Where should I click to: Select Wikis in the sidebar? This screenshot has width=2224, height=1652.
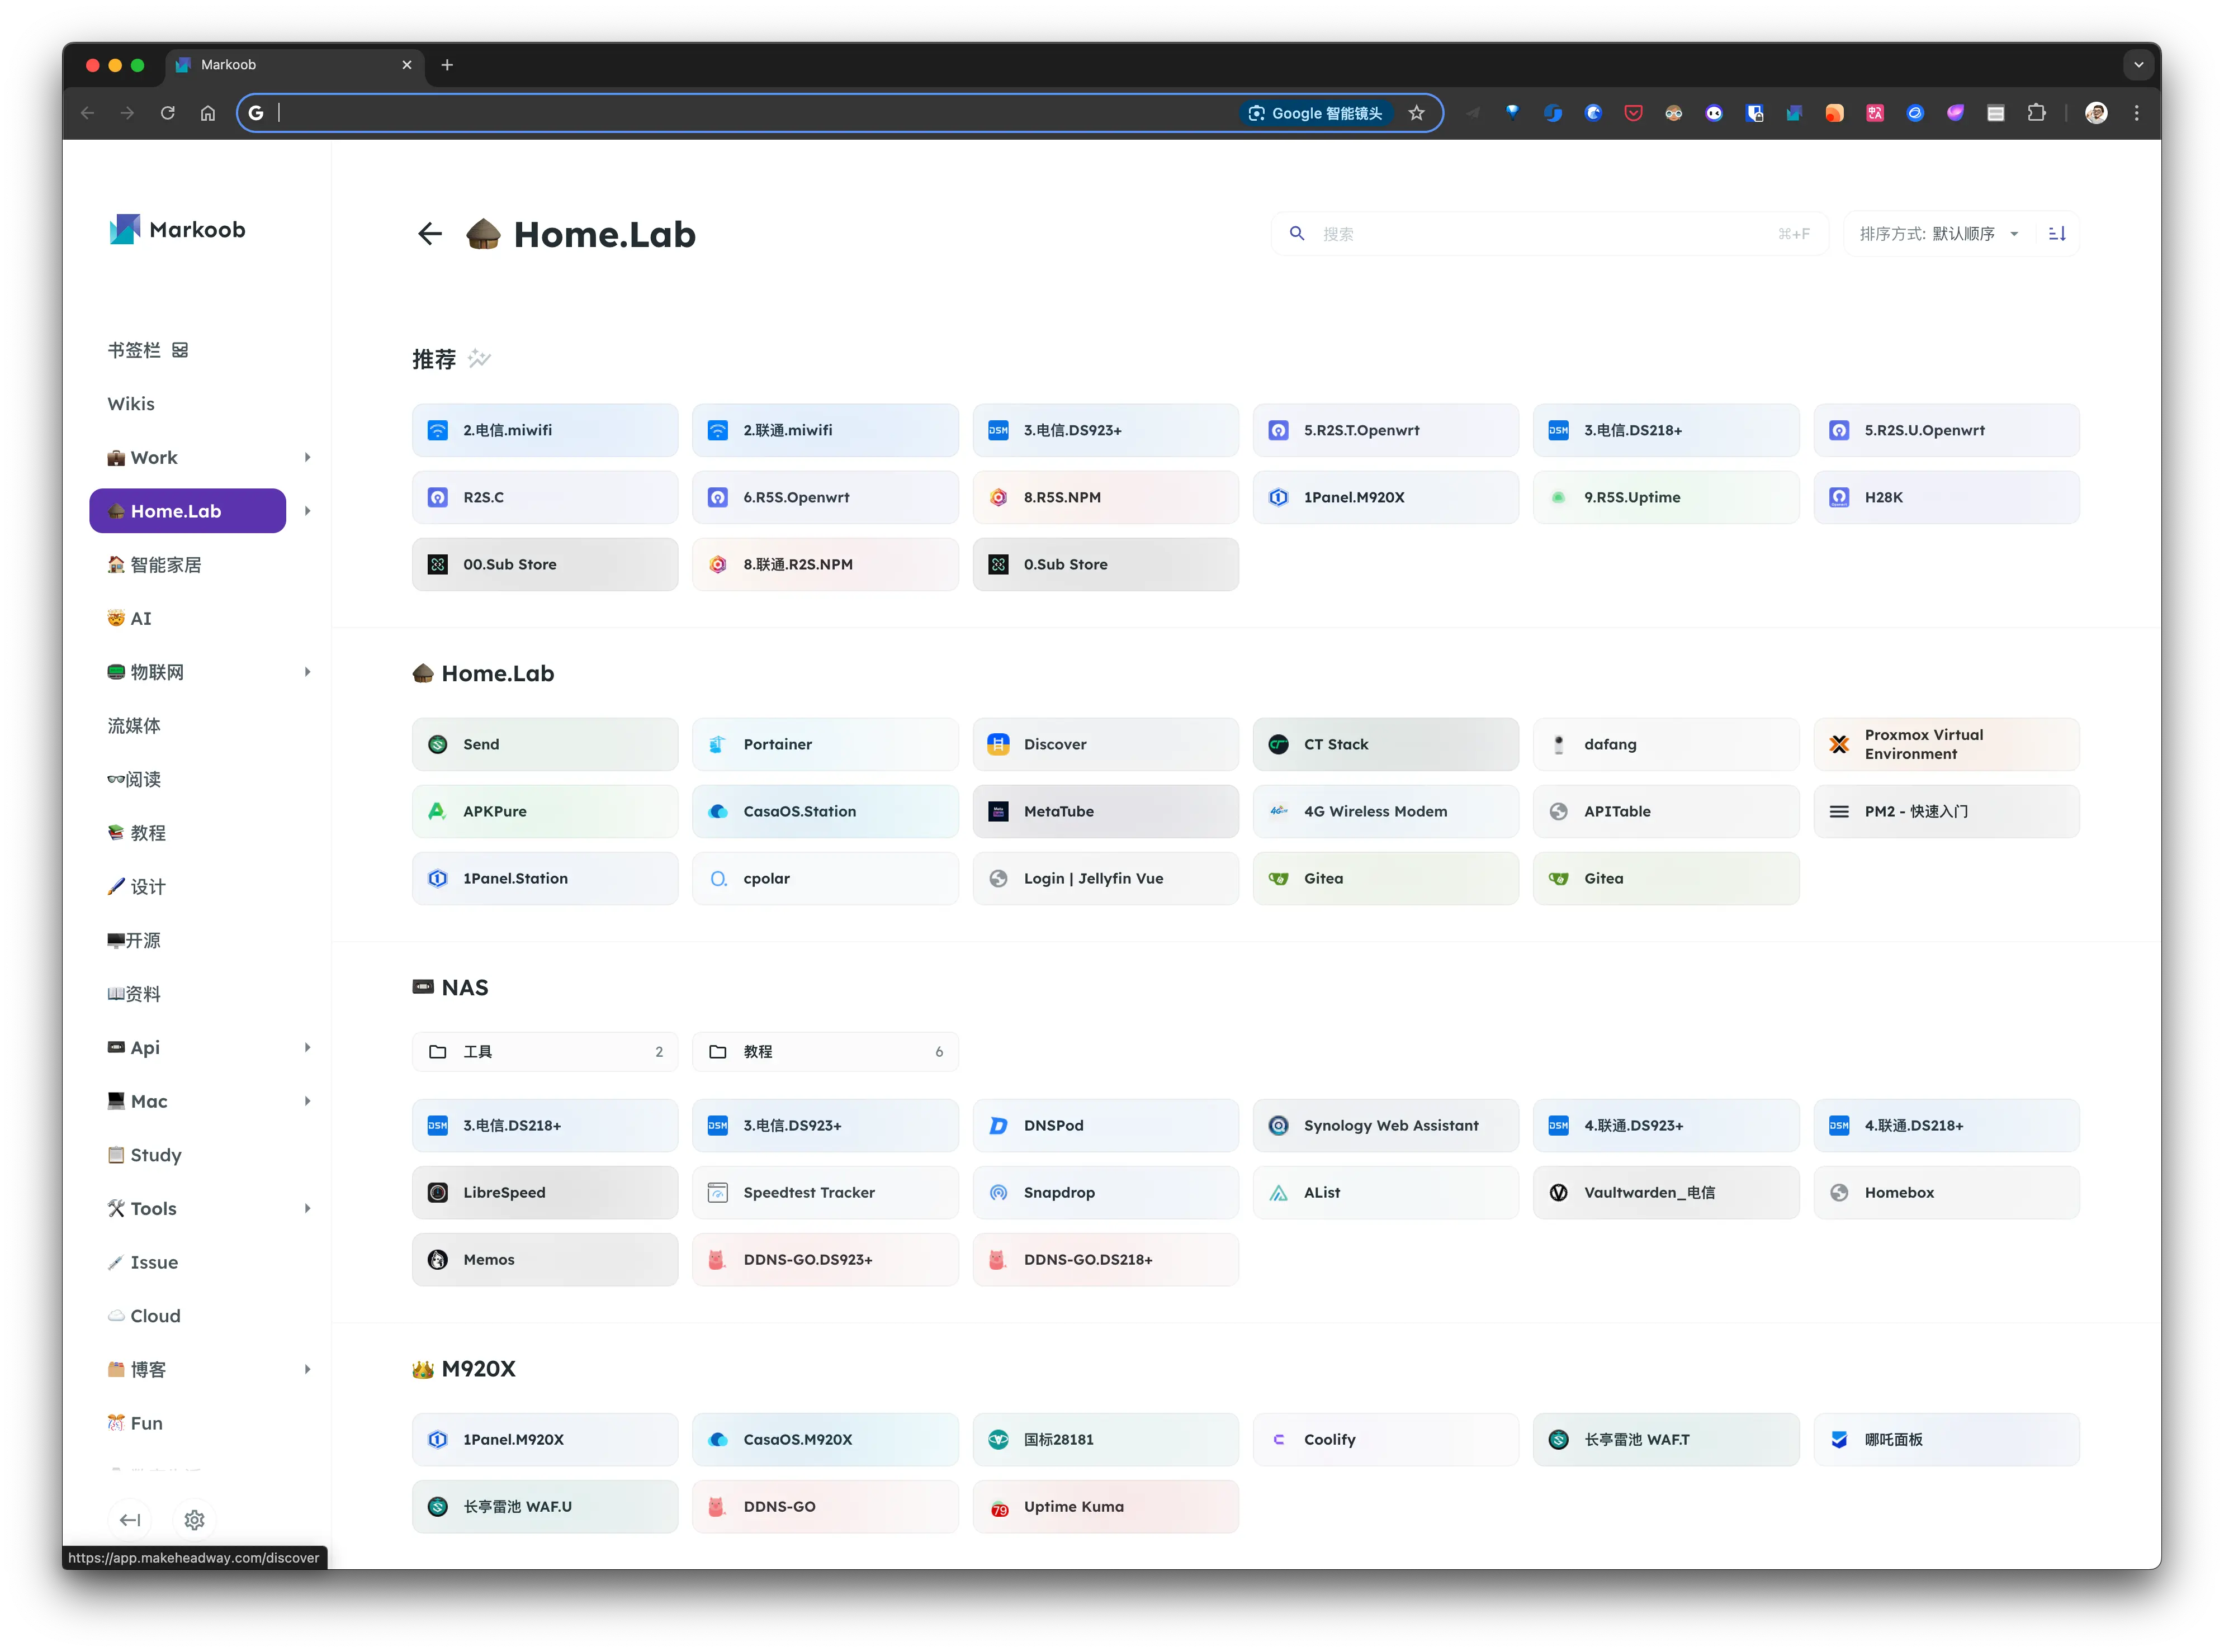131,404
